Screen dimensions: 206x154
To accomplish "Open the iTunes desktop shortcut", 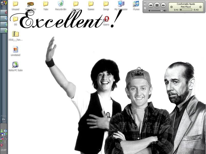I will pos(136,4).
